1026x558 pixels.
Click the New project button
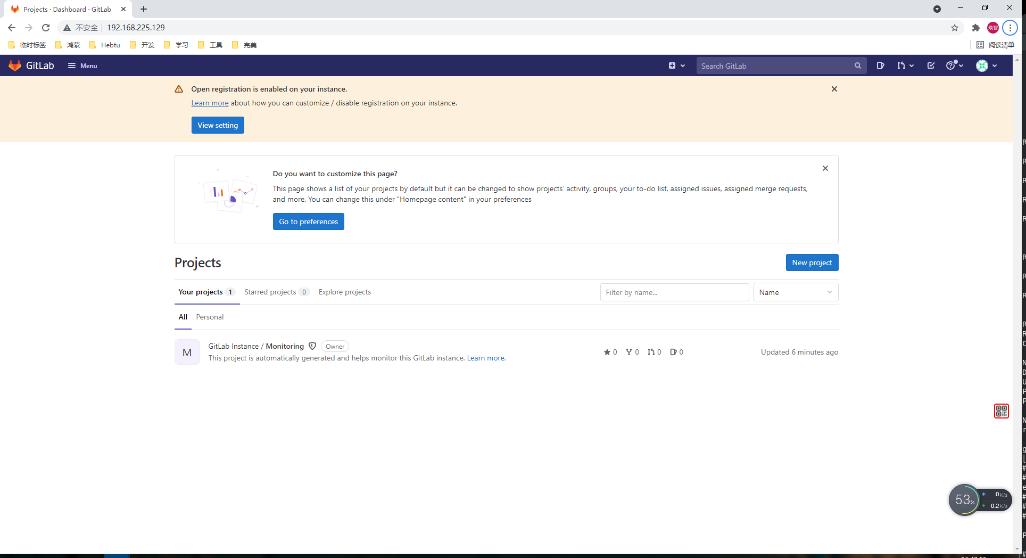coord(812,262)
